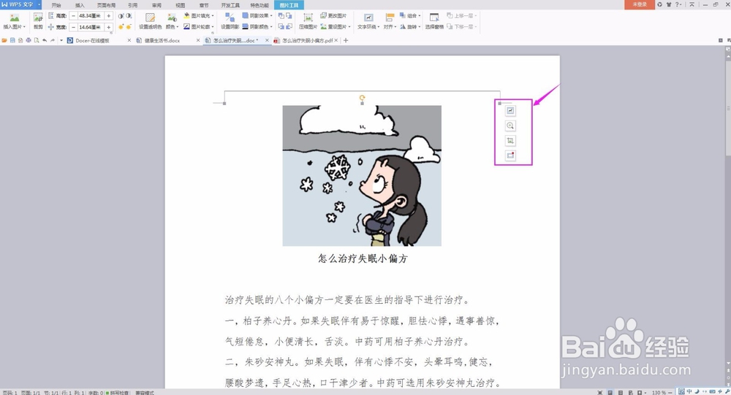This screenshot has width=731, height=395.
Task: Click the 裁剪 crop tool icon
Action: 38,18
